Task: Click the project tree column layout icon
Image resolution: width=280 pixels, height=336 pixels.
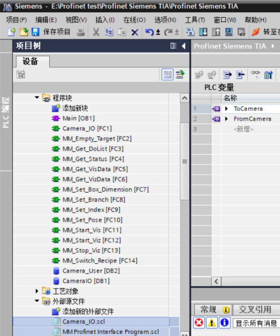Action: [173, 46]
